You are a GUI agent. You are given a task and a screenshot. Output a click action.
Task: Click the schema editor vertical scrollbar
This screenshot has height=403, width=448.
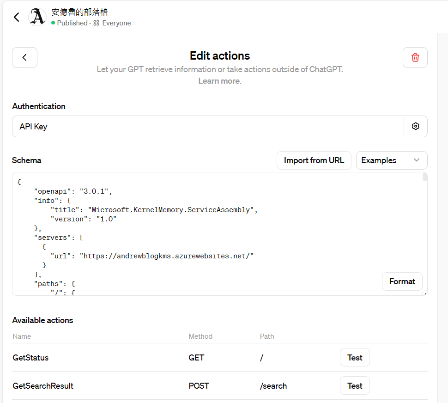(425, 177)
